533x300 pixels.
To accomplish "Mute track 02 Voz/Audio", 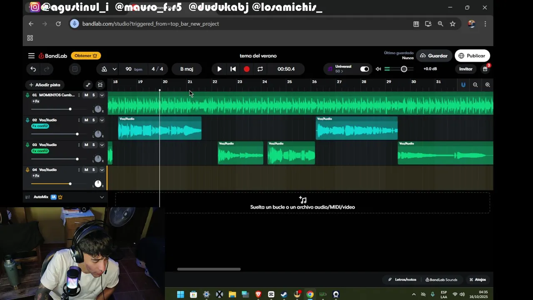I will tap(86, 120).
